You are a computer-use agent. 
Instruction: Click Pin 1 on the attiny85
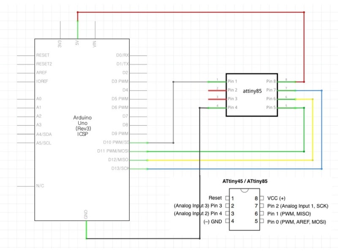tap(232, 81)
